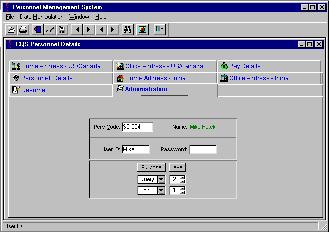
Task: Click the binoculars find icon
Action: point(128,30)
